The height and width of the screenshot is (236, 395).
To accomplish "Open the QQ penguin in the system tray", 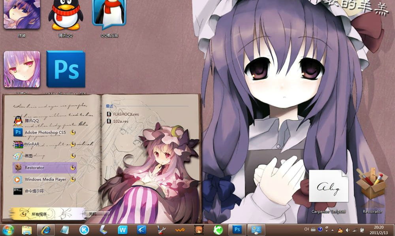I will click(340, 230).
